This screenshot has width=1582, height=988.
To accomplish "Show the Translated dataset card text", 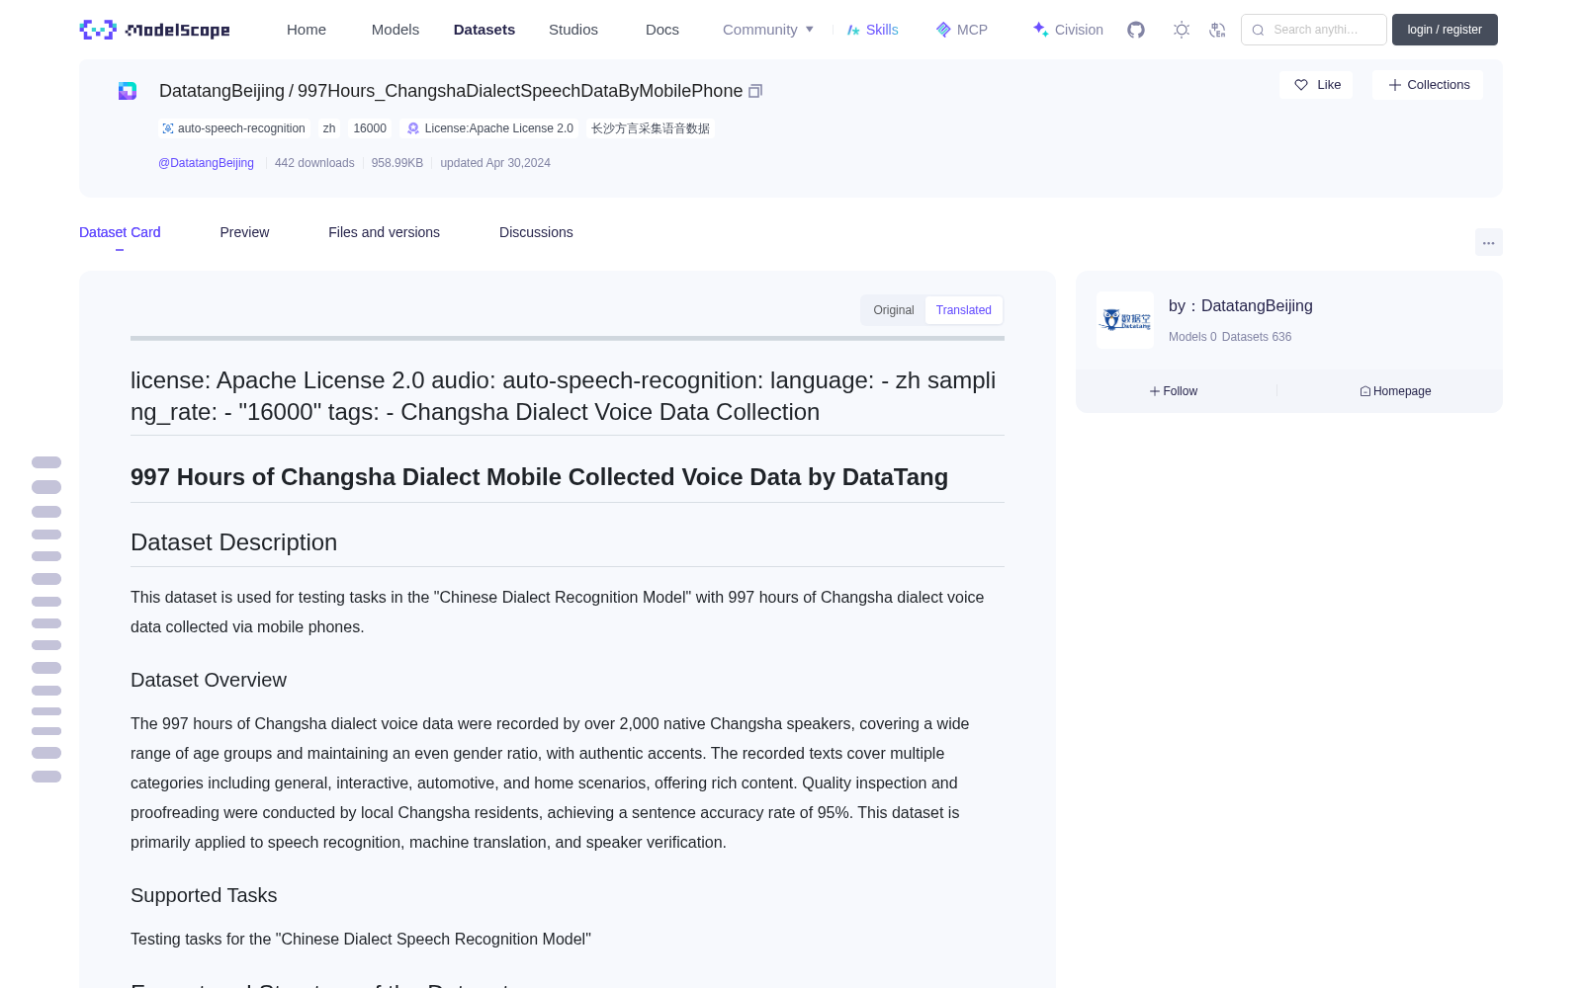I will pyautogui.click(x=964, y=310).
